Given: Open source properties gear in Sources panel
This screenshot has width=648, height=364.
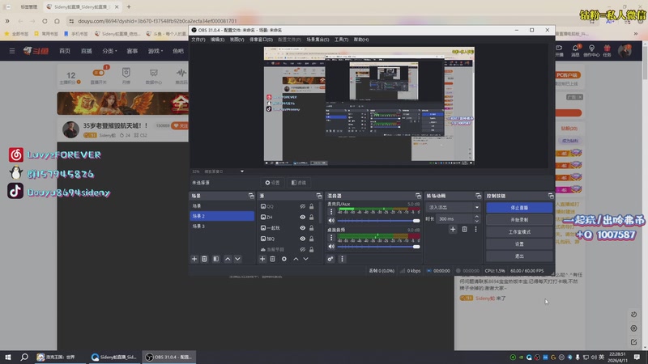Looking at the screenshot, I should (284, 259).
